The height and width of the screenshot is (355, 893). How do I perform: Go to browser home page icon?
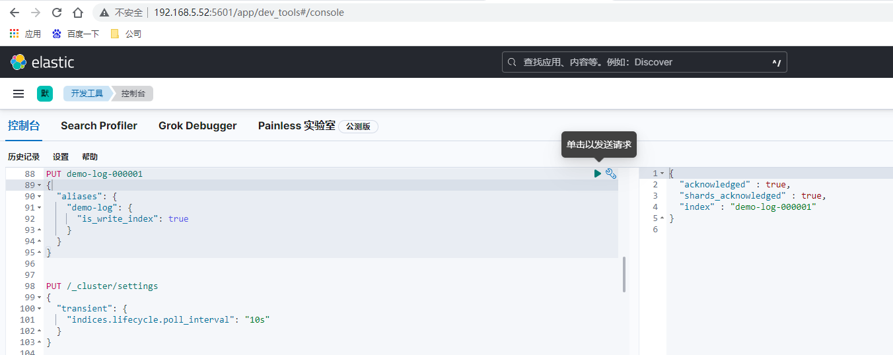click(x=78, y=13)
